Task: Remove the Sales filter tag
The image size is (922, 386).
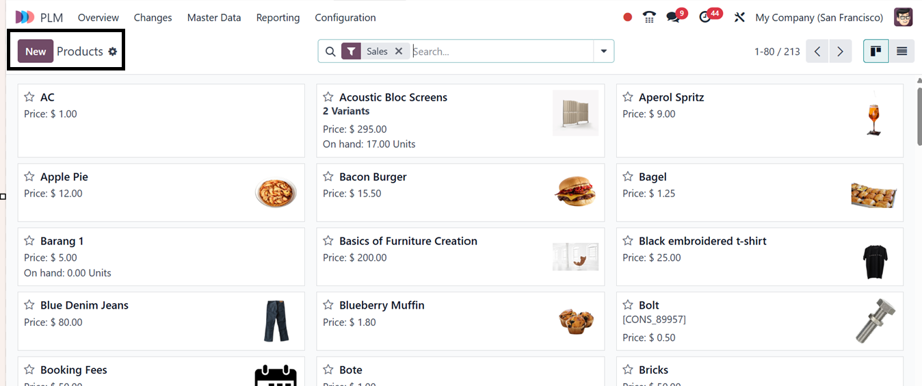Action: [x=399, y=51]
